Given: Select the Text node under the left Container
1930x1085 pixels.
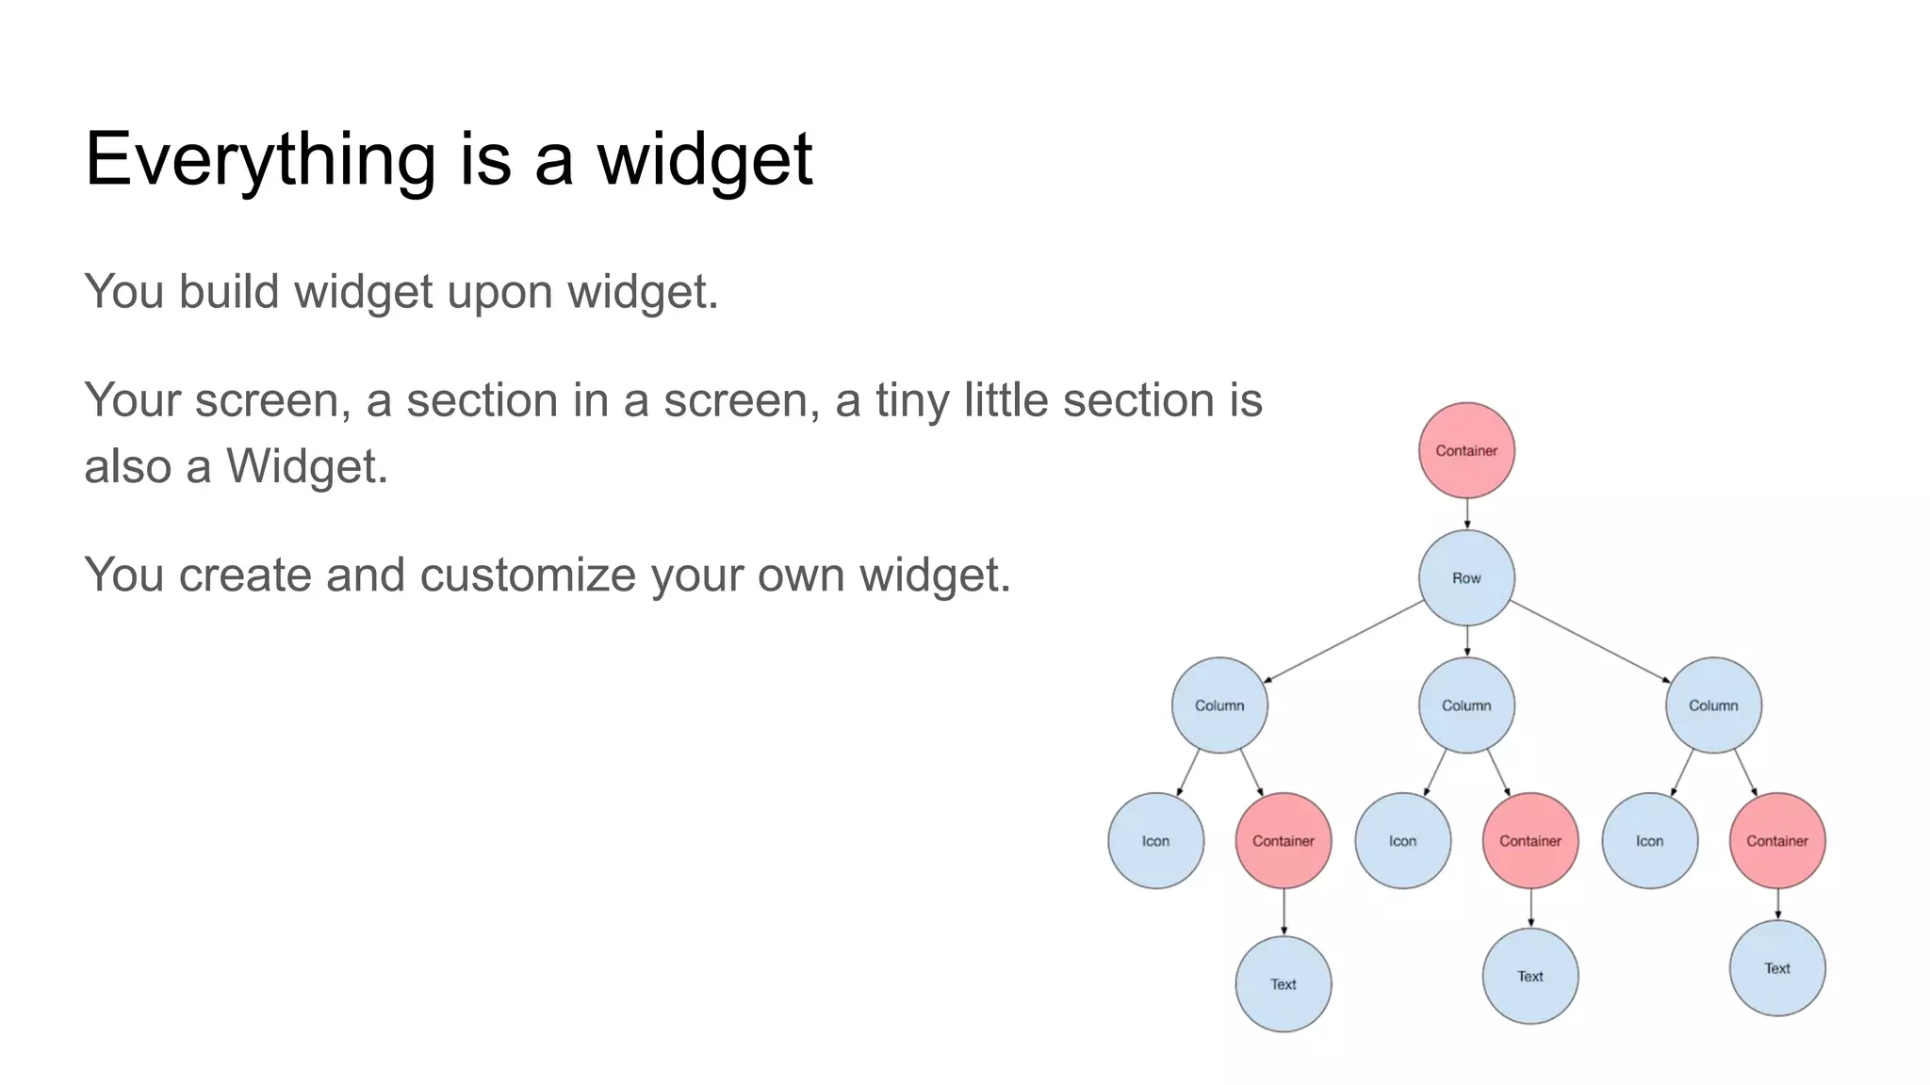Looking at the screenshot, I should pos(1283,983).
